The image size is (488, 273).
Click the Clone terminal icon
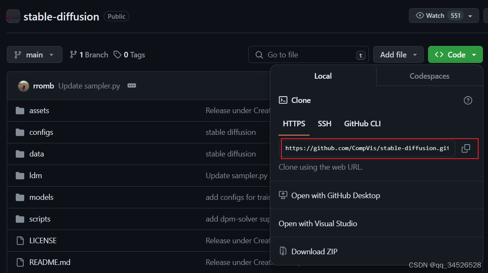coord(283,100)
